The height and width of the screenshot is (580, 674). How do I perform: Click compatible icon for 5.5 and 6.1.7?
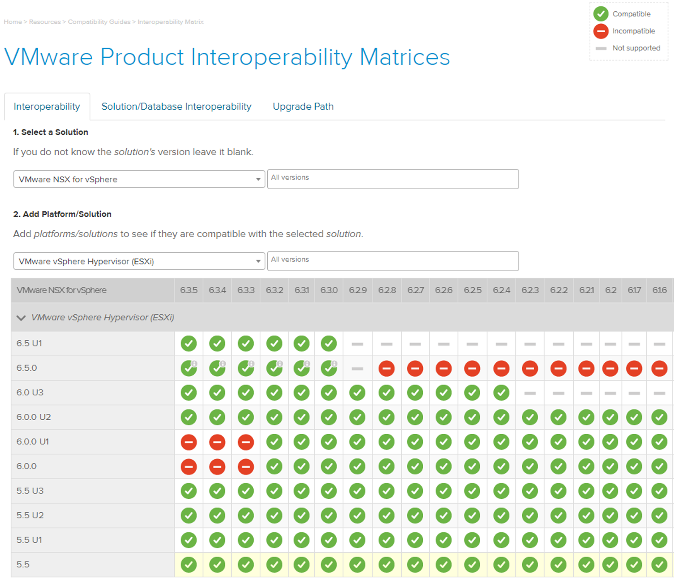634,565
